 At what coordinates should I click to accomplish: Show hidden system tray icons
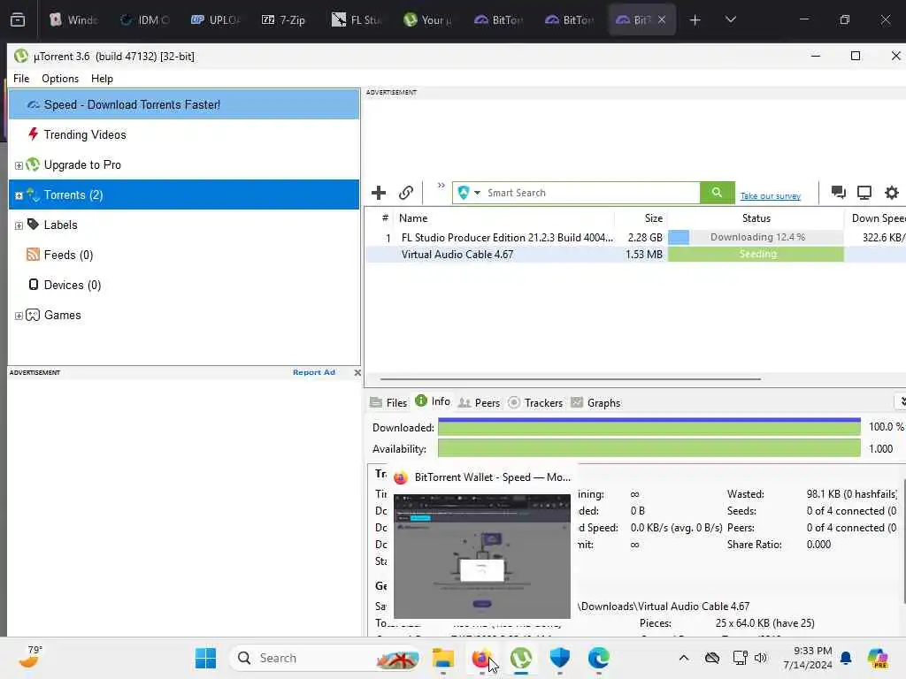point(684,658)
